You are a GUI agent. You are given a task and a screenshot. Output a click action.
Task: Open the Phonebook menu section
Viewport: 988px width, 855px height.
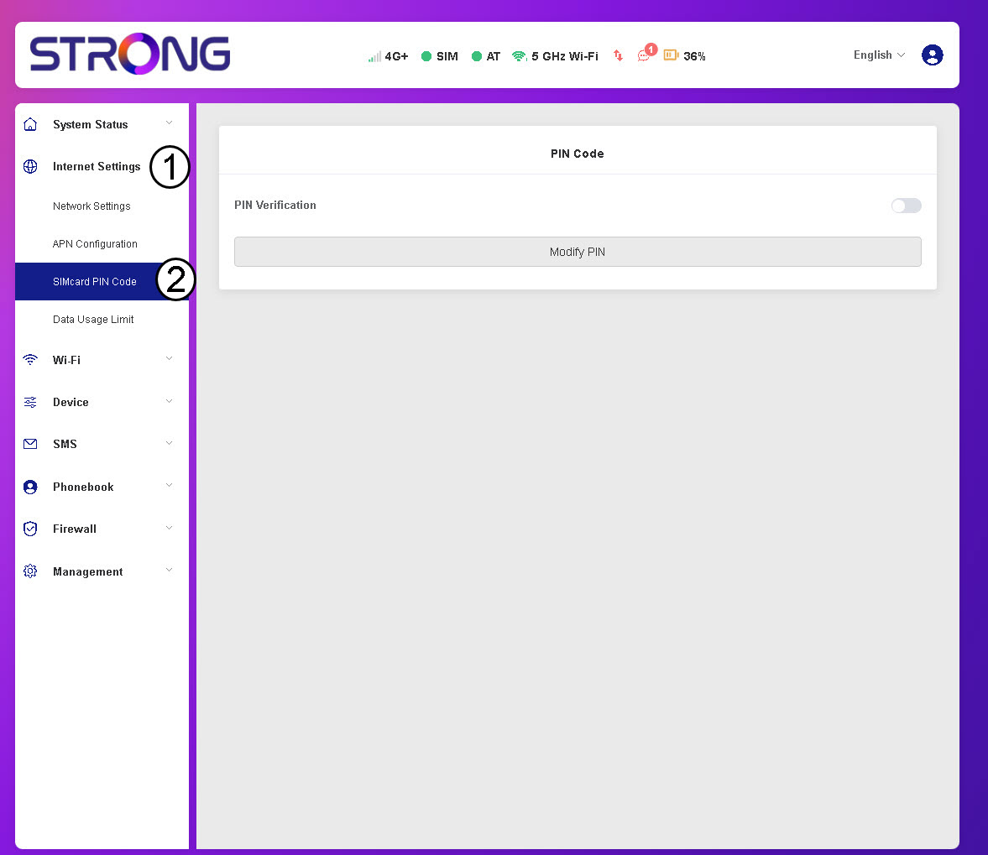pyautogui.click(x=83, y=487)
